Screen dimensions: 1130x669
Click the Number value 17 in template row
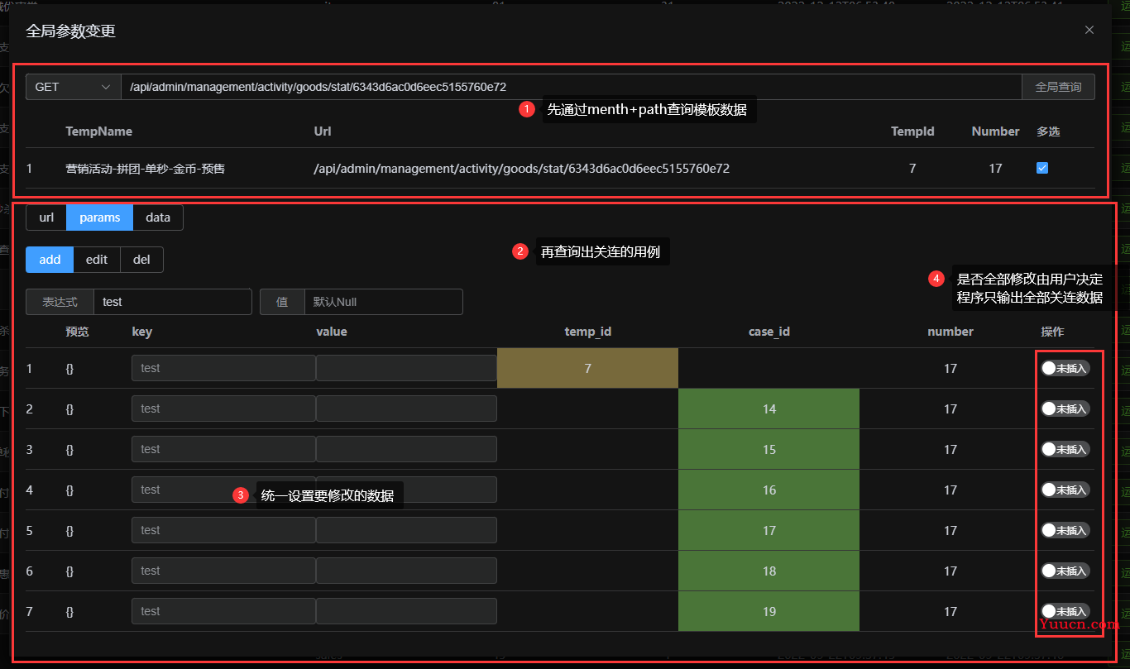pyautogui.click(x=995, y=168)
